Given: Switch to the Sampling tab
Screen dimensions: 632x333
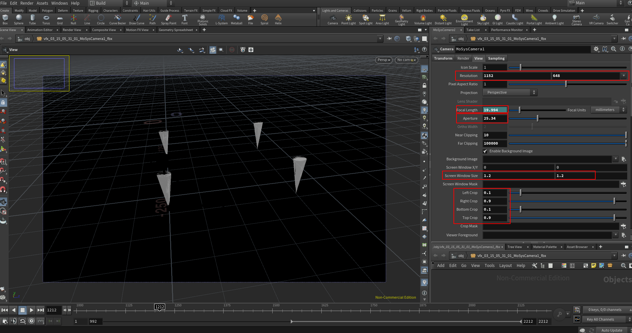Looking at the screenshot, I should [496, 58].
